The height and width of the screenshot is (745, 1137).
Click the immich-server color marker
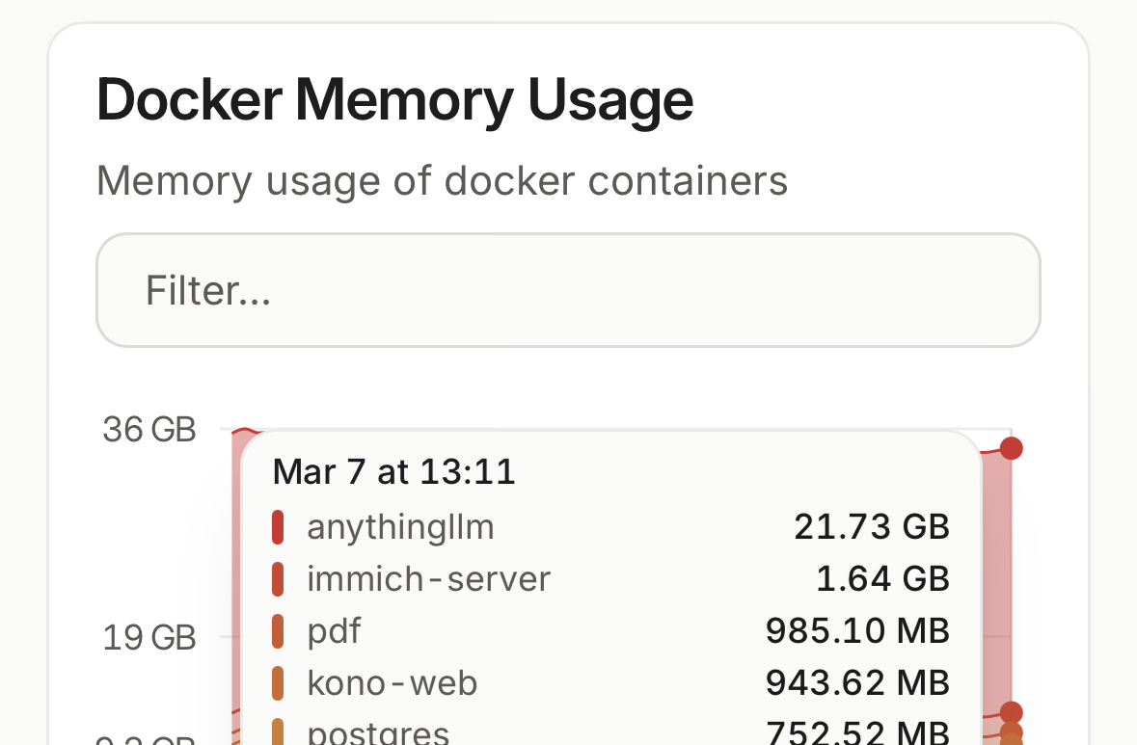point(279,579)
